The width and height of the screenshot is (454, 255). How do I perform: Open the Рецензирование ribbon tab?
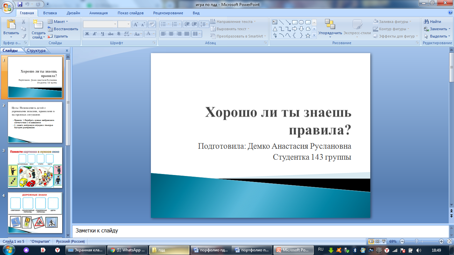[168, 13]
